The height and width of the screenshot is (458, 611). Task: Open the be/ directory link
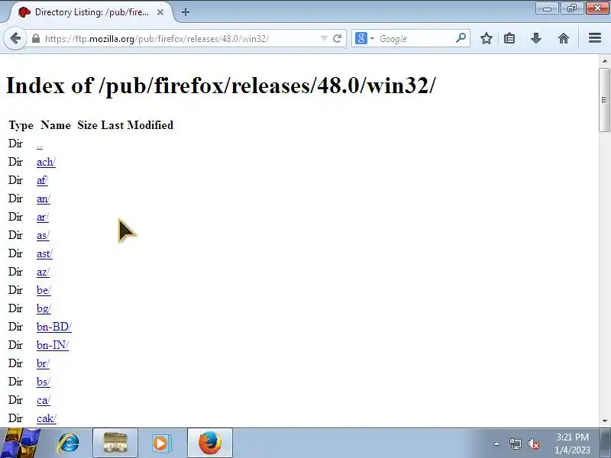tap(44, 290)
